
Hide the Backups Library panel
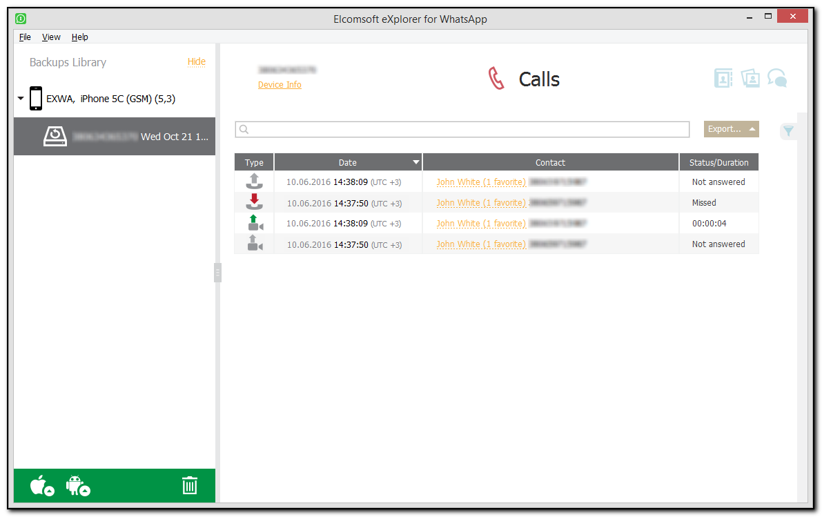[x=197, y=61]
